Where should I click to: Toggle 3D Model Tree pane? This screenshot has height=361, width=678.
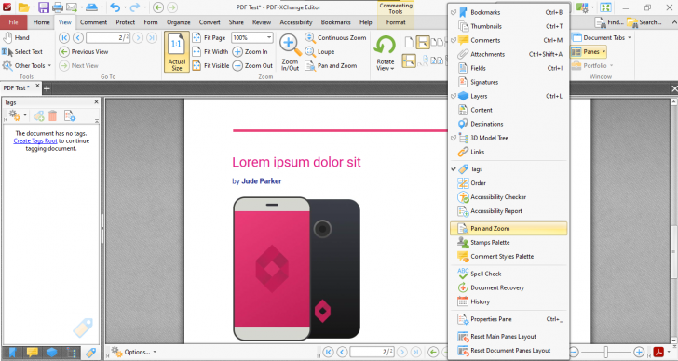tap(508, 138)
